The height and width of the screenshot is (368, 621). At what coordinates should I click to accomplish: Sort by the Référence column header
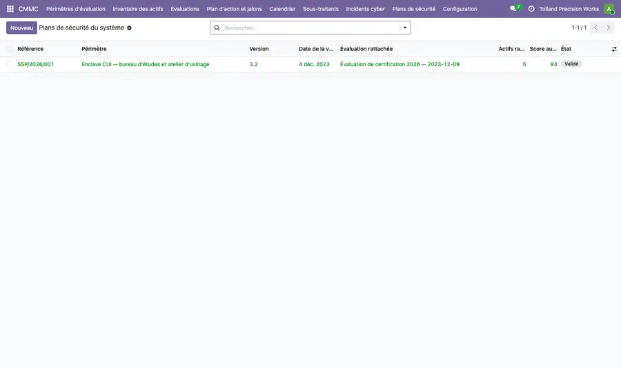coord(30,49)
